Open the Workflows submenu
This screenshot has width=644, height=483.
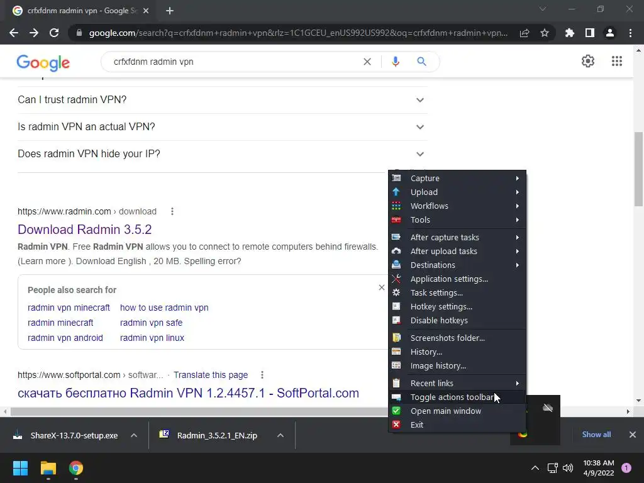(x=457, y=206)
